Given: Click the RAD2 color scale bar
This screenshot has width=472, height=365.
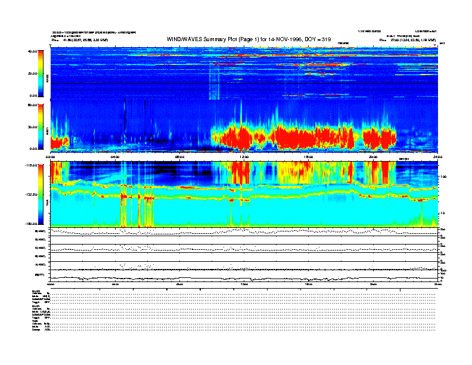Looking at the screenshot, I should coord(41,73).
